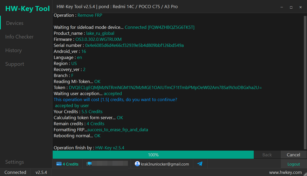Click the 100% progress bar
This screenshot has width=307, height=176.
(x=153, y=155)
